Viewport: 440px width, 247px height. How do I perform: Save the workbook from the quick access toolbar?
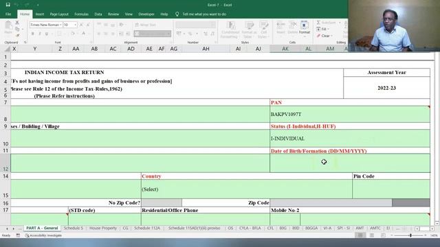pyautogui.click(x=8, y=5)
